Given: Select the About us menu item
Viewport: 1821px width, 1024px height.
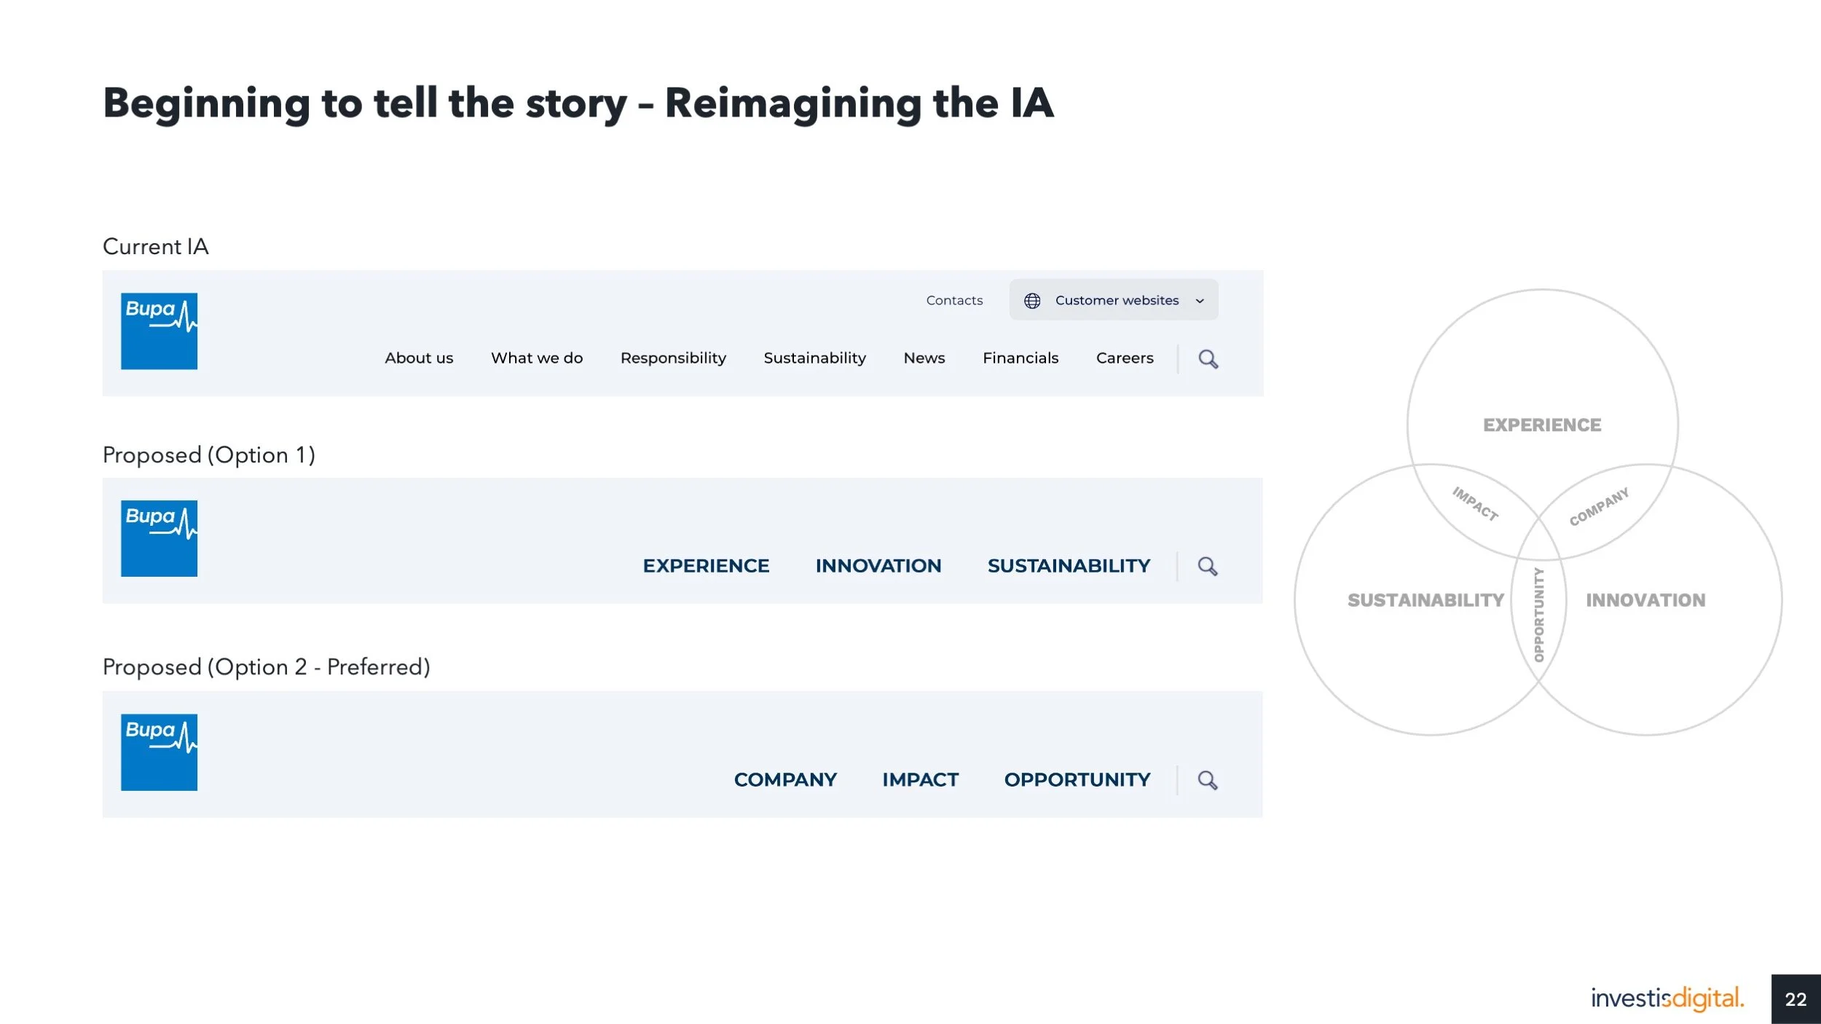Looking at the screenshot, I should click(419, 358).
